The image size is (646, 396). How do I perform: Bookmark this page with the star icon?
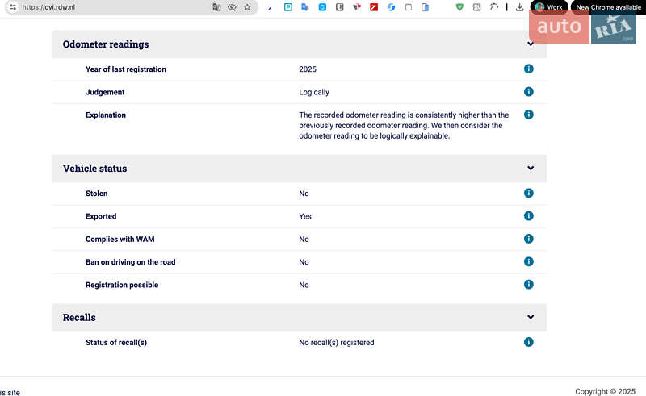click(247, 7)
